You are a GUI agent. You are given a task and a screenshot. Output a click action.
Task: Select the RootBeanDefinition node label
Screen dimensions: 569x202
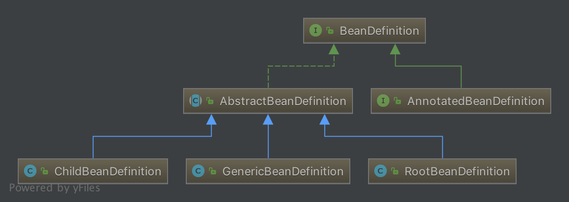coord(457,171)
